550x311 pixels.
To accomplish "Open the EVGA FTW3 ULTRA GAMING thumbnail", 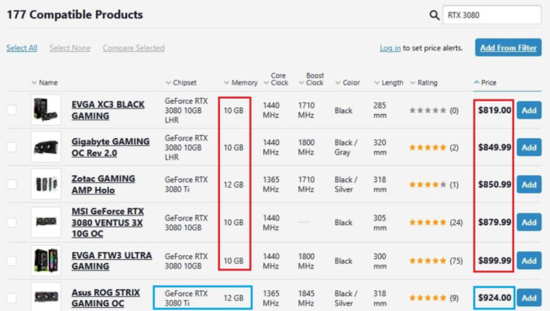I will [46, 261].
